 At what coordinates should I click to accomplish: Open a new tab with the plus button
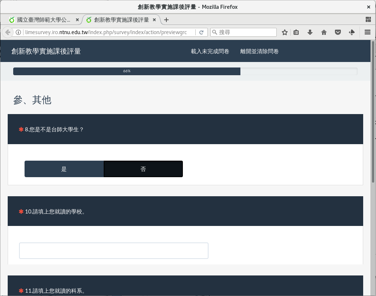coord(166,20)
